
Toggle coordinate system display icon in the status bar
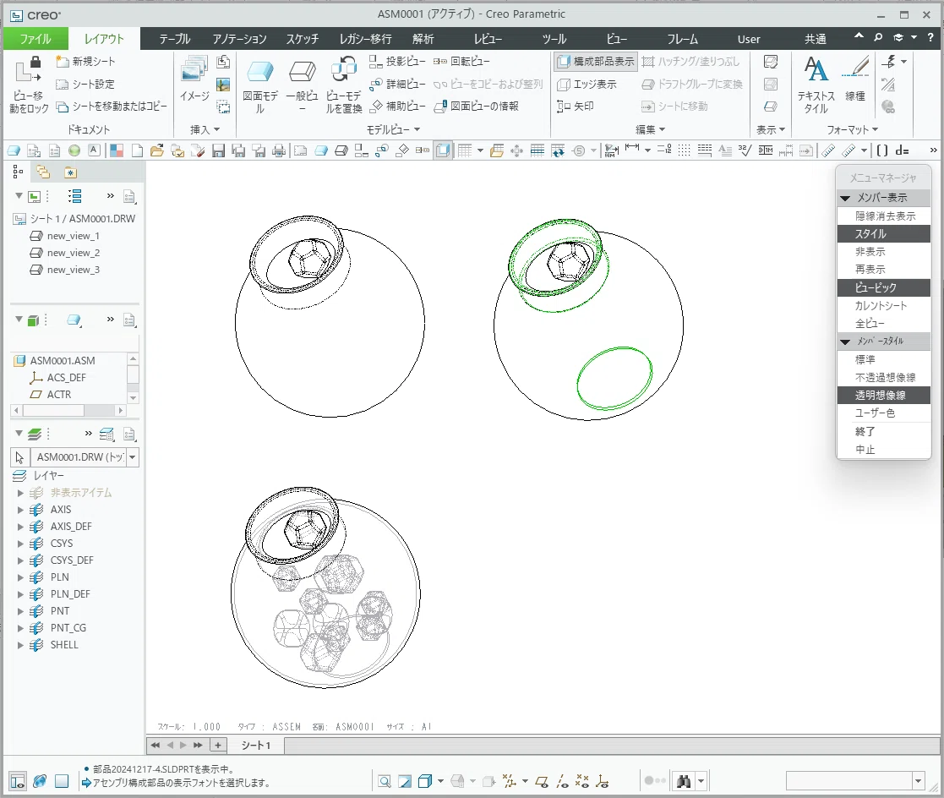click(x=602, y=781)
